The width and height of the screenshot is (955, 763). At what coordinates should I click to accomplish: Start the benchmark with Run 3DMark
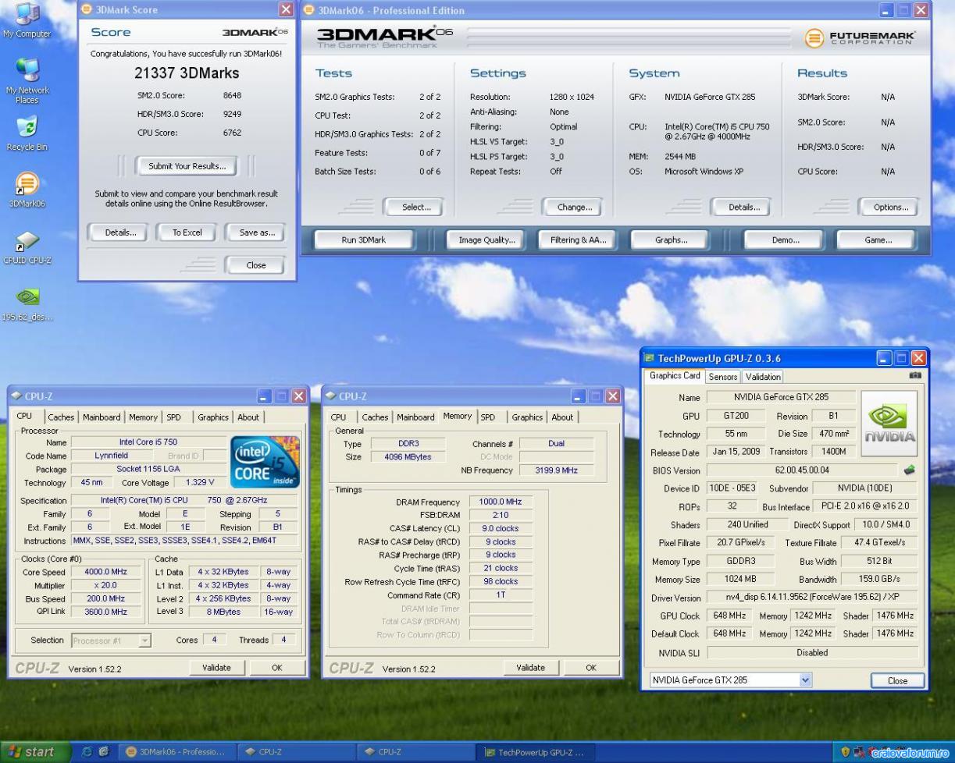(x=364, y=240)
